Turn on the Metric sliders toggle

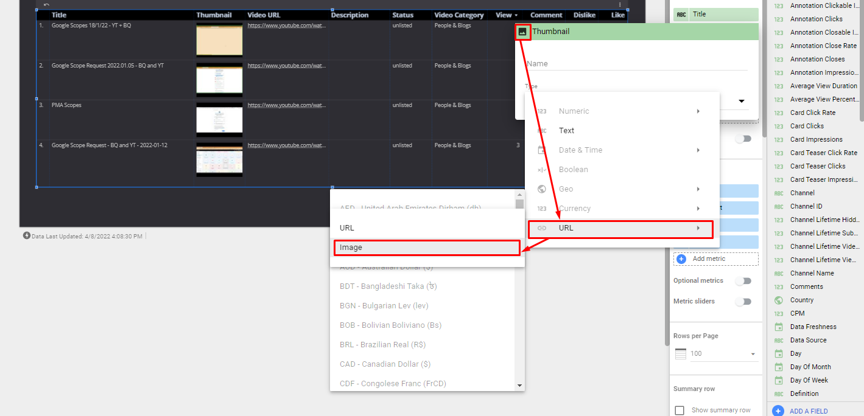[x=743, y=302]
